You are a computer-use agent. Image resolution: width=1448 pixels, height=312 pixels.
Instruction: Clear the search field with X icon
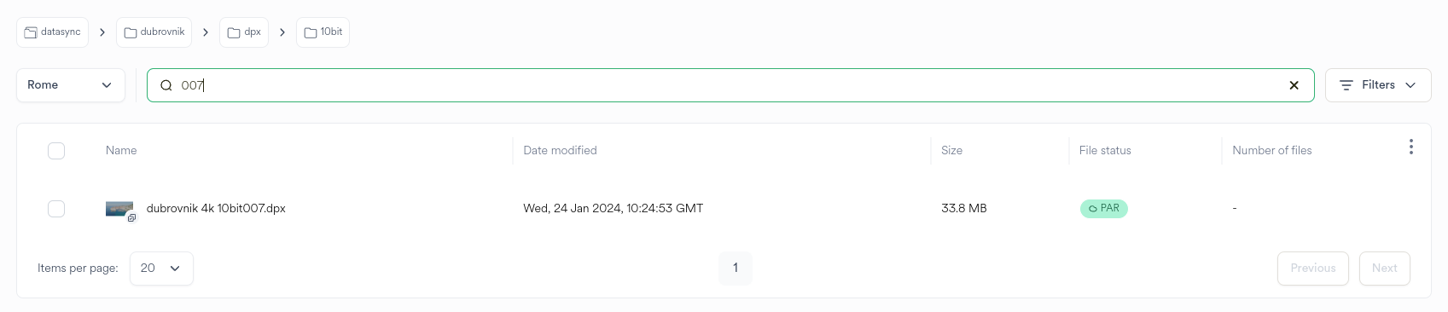(x=1294, y=85)
